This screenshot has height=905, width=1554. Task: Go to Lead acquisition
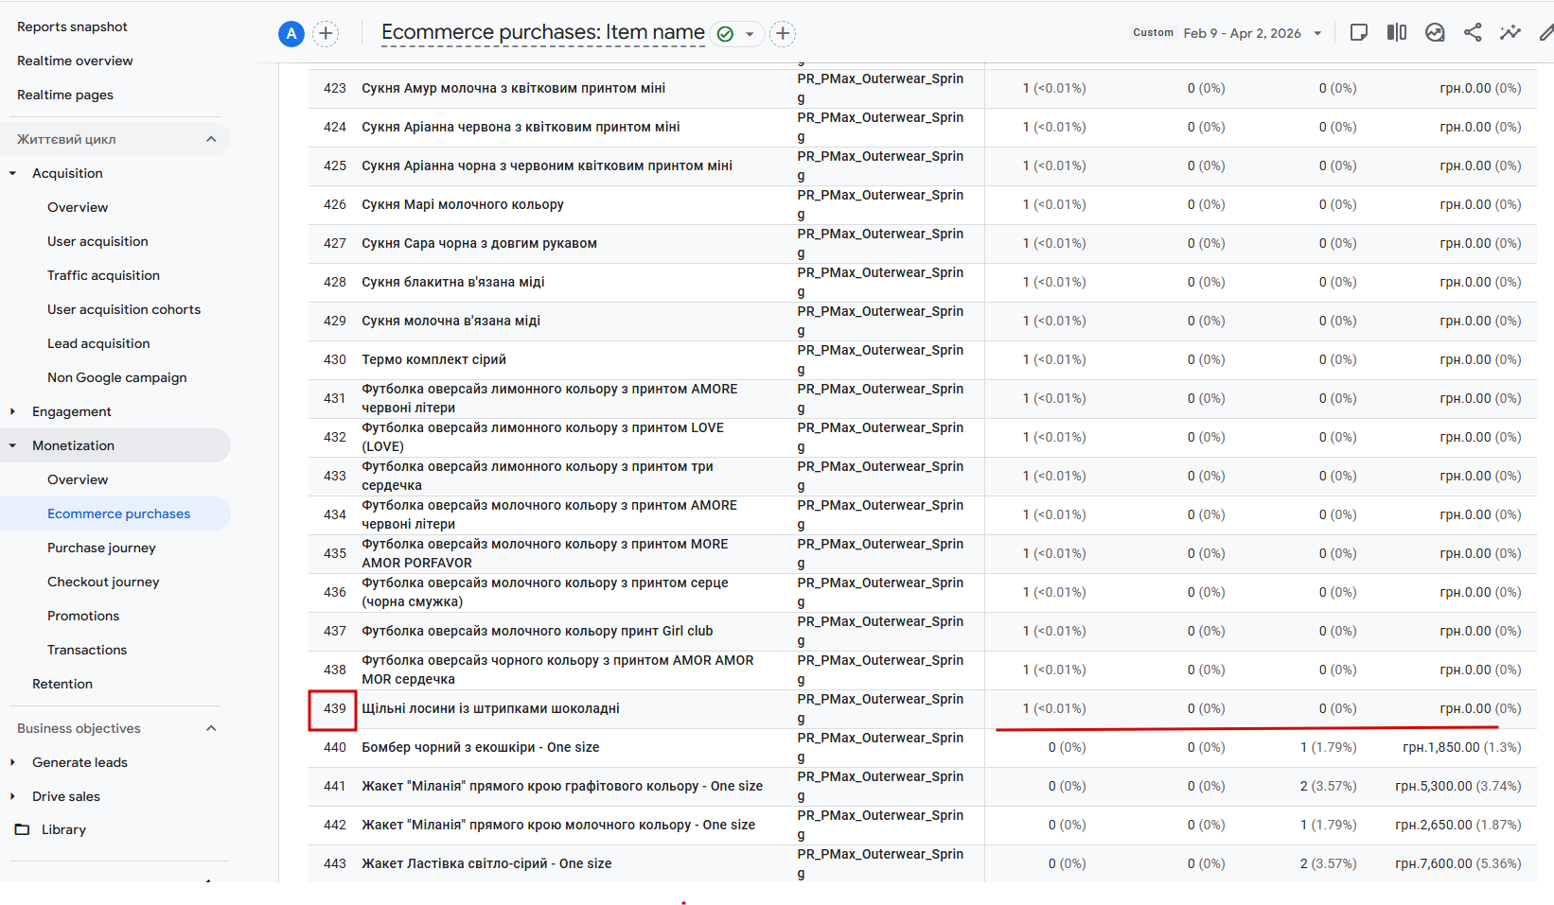click(98, 343)
